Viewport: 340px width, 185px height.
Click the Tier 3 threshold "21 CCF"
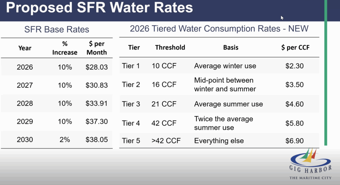tap(164, 104)
